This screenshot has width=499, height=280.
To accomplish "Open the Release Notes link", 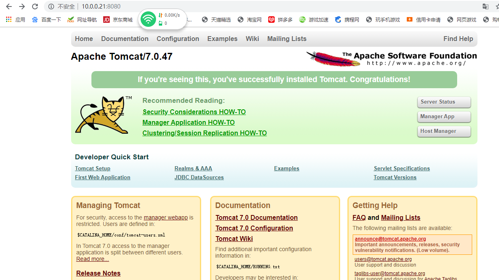I will pyautogui.click(x=98, y=273).
